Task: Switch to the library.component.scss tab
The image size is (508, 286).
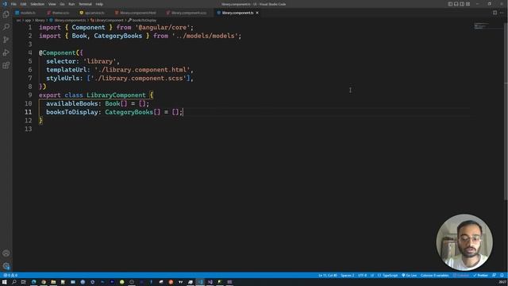Action: coord(189,13)
